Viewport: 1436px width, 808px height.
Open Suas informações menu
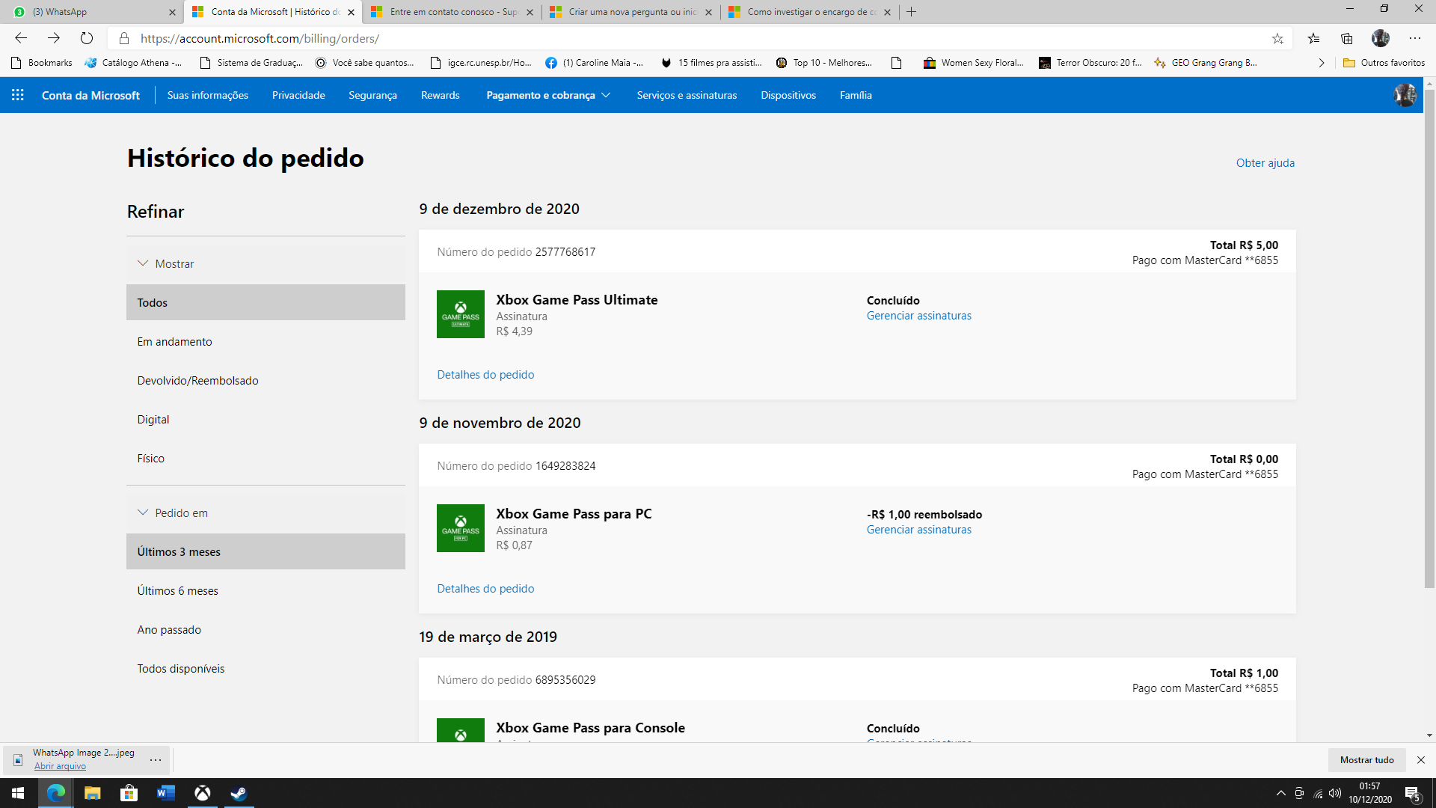(207, 95)
